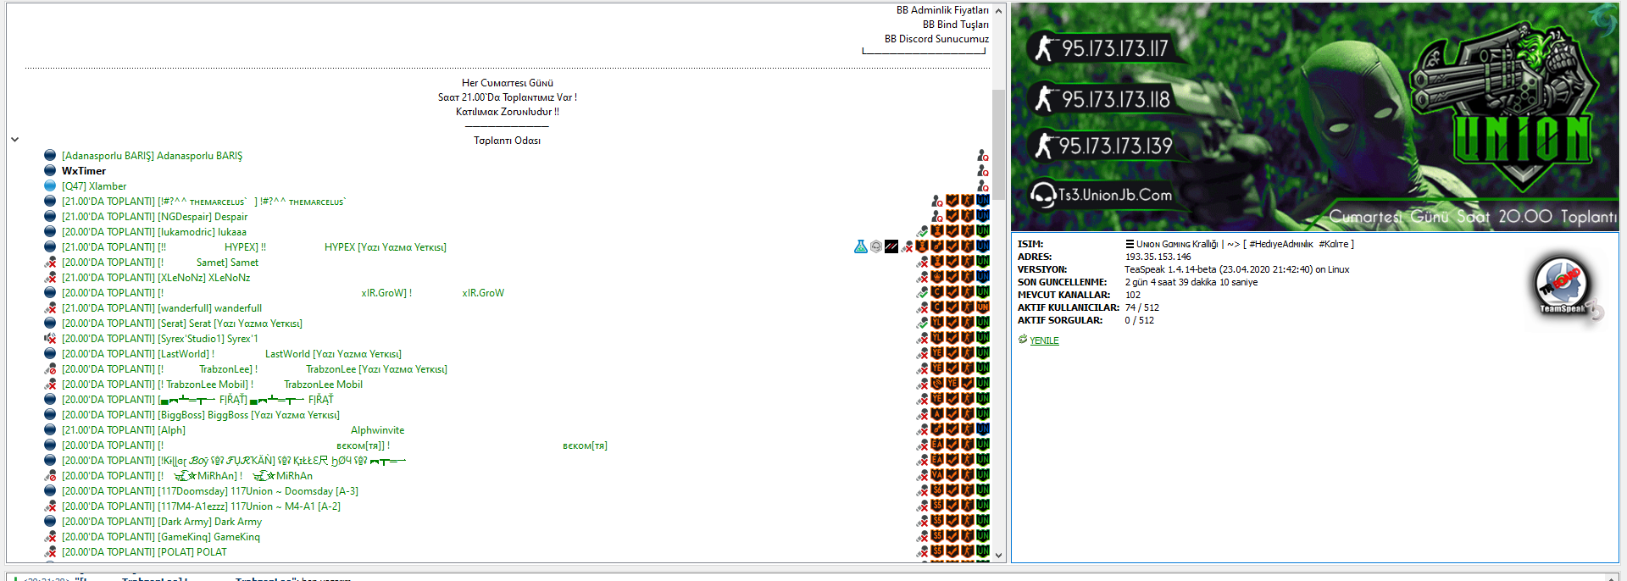Click the flask badge in HYPEX's row
Image resolution: width=1627 pixels, height=581 pixels.
(x=861, y=246)
